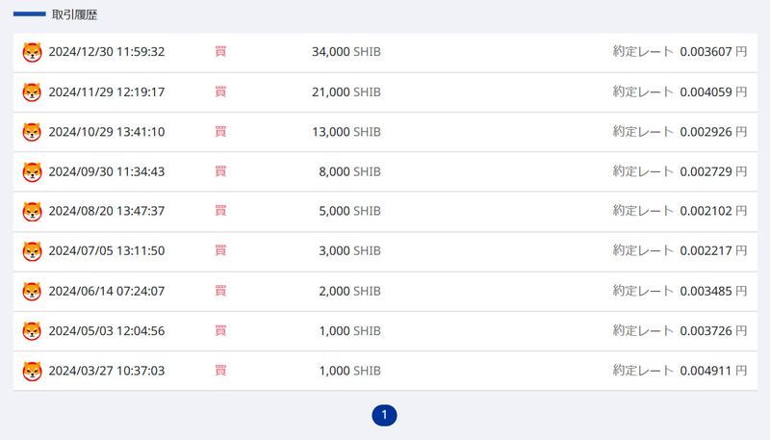The height and width of the screenshot is (440, 770).
Task: Click SHIB icon for 2024/08/20 transaction
Action: (33, 211)
